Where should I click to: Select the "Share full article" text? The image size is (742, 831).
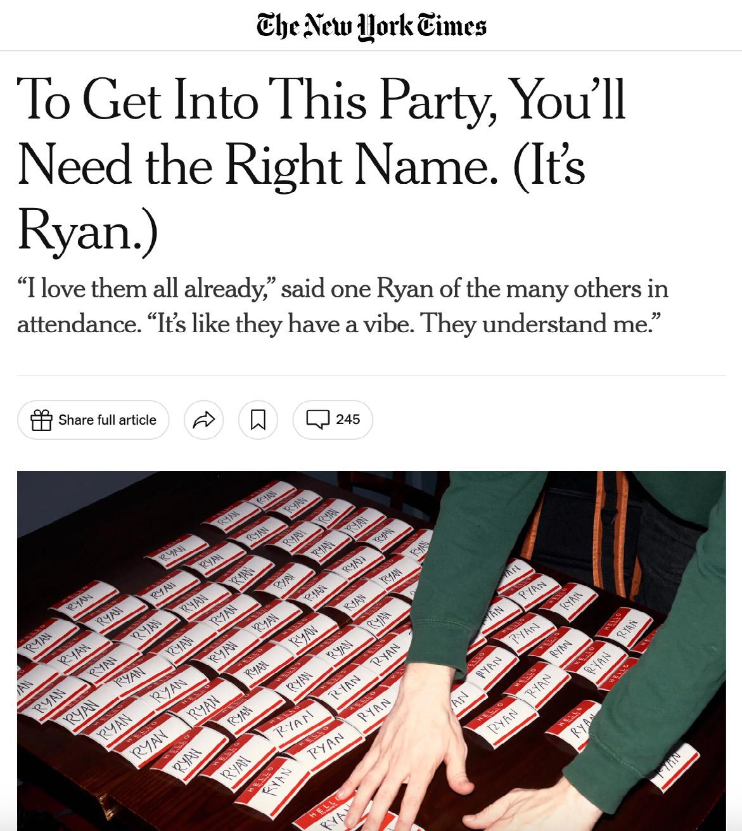pyautogui.click(x=107, y=420)
